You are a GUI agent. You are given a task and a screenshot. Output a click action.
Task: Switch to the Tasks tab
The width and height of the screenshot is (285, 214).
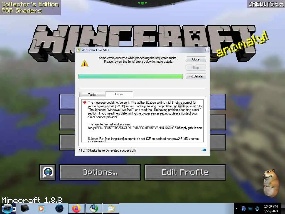(x=92, y=95)
